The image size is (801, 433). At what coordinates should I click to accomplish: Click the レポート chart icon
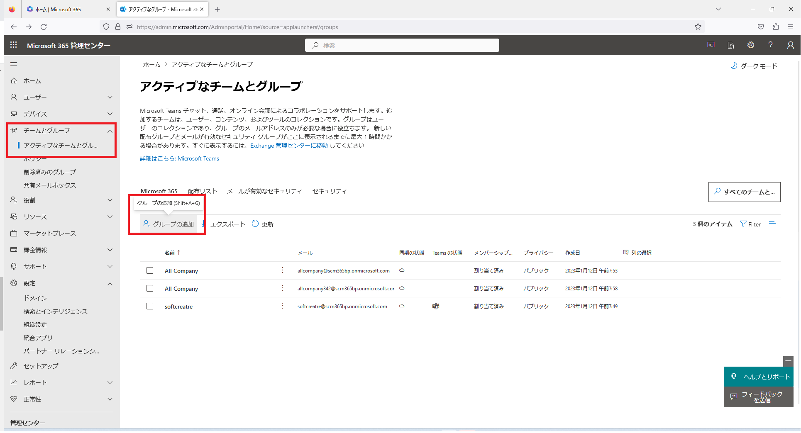pyautogui.click(x=14, y=382)
